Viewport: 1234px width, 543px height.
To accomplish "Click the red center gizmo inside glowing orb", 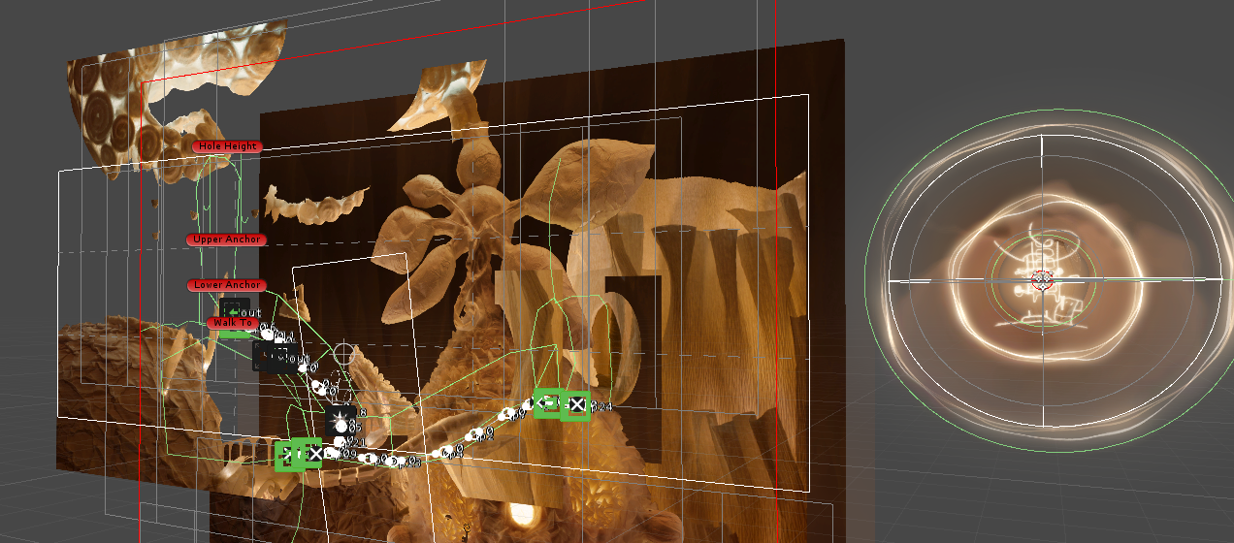I will [1042, 280].
